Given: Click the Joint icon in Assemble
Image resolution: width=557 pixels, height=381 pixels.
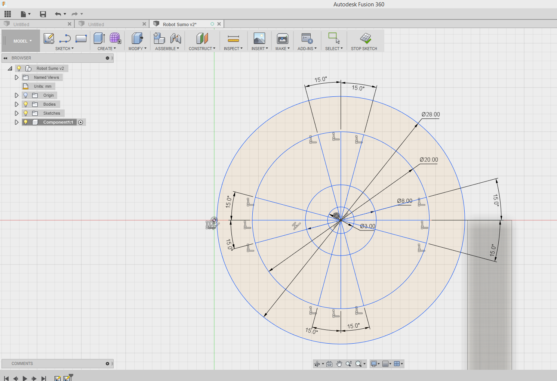Looking at the screenshot, I should pyautogui.click(x=175, y=38).
